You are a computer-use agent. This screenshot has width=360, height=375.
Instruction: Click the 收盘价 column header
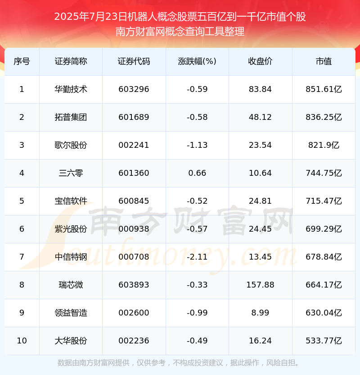coord(260,61)
